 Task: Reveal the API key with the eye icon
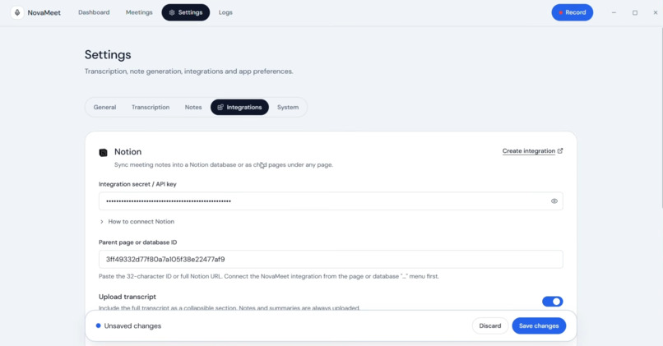coord(554,201)
